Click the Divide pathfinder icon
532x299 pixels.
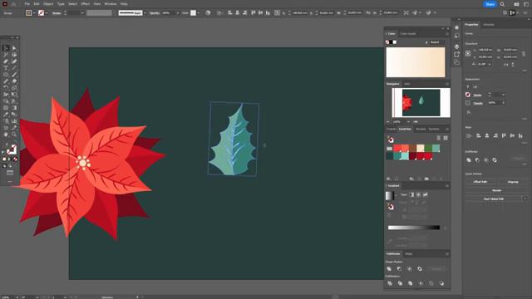pos(390,283)
